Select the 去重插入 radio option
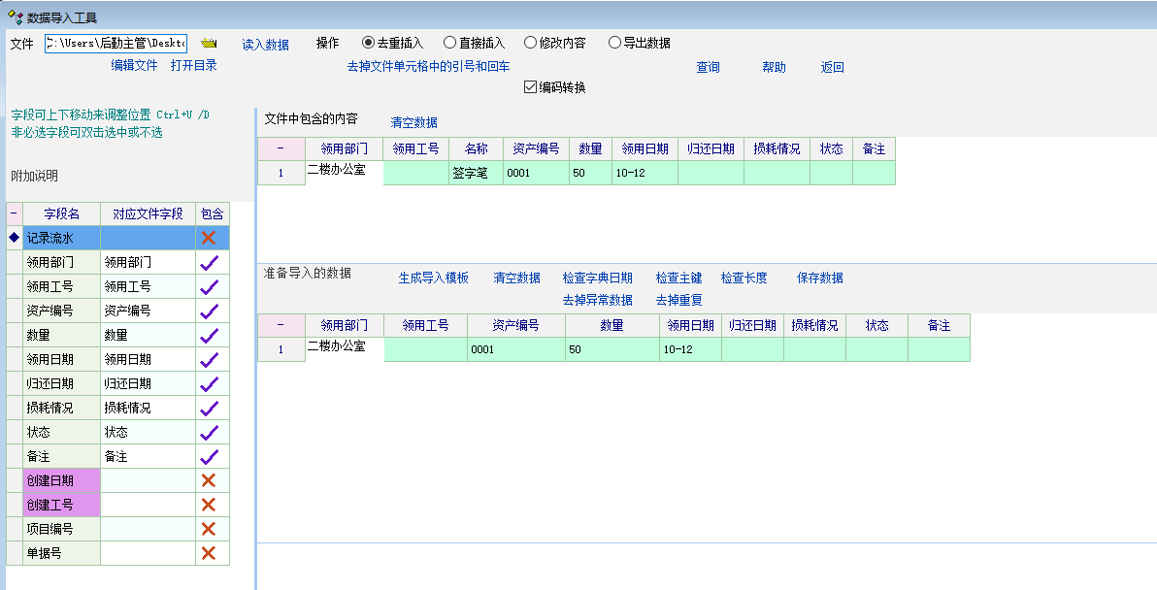Image resolution: width=1157 pixels, height=590 pixels. coord(369,43)
